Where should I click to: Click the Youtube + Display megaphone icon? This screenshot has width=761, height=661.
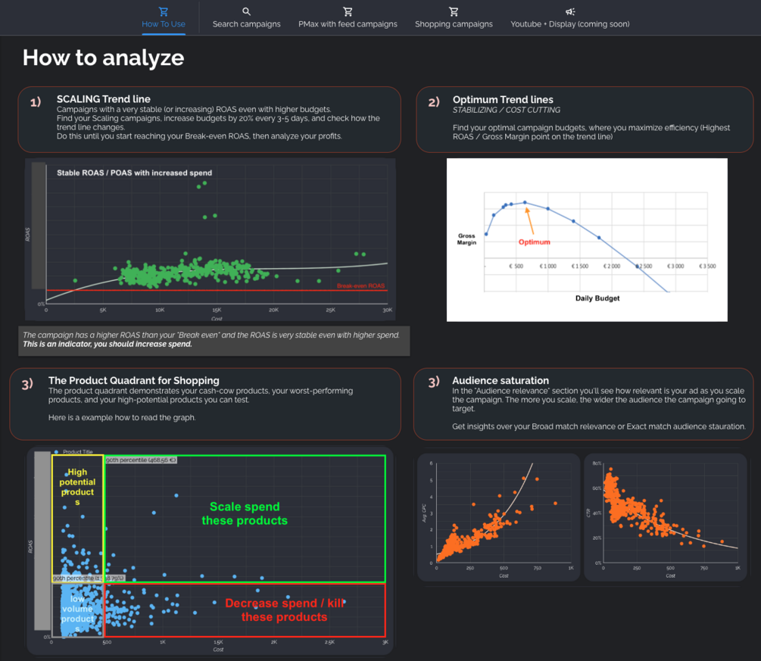click(x=569, y=11)
